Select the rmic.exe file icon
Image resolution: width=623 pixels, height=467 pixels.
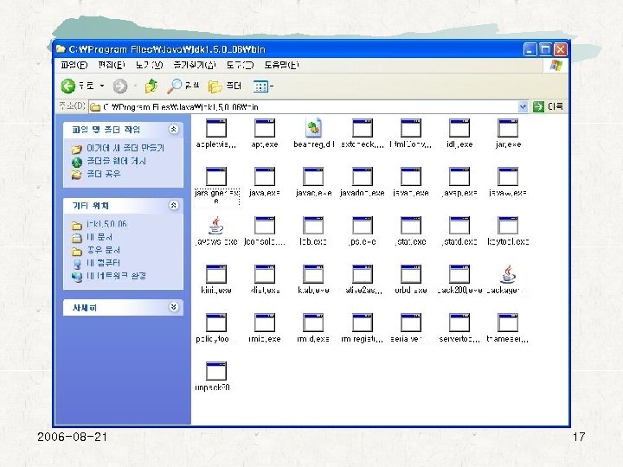point(265,323)
